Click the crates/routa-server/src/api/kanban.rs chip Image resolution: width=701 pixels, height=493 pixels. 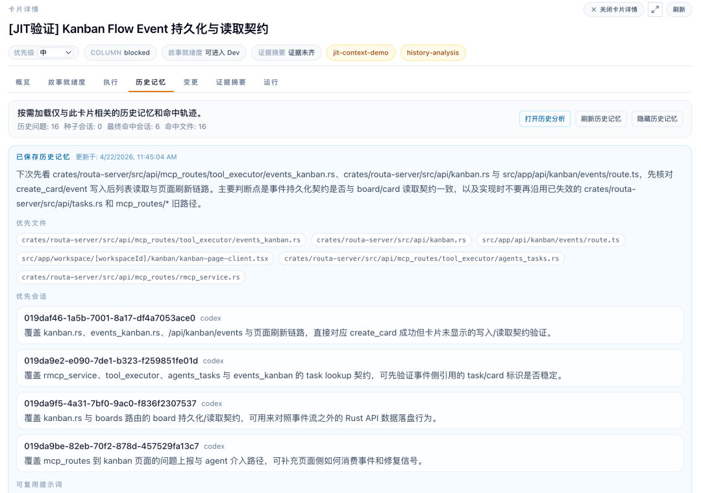click(391, 240)
